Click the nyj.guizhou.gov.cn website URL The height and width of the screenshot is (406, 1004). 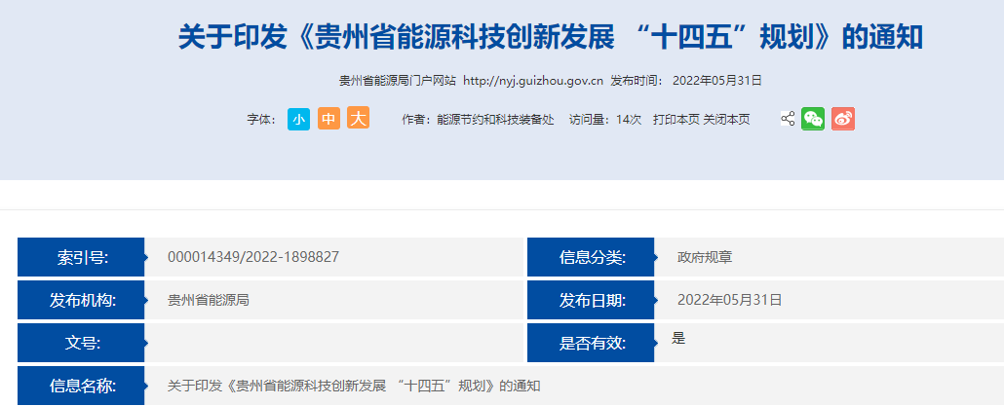coord(532,81)
